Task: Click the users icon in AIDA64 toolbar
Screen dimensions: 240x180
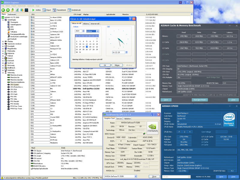Action: pos(22,10)
